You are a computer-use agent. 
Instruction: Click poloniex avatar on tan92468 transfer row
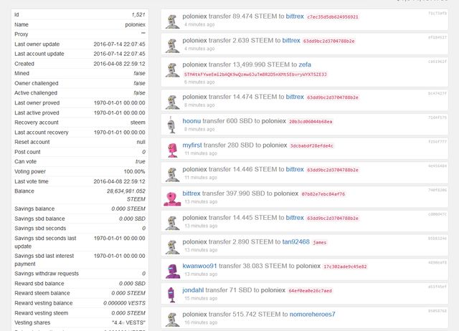click(172, 247)
